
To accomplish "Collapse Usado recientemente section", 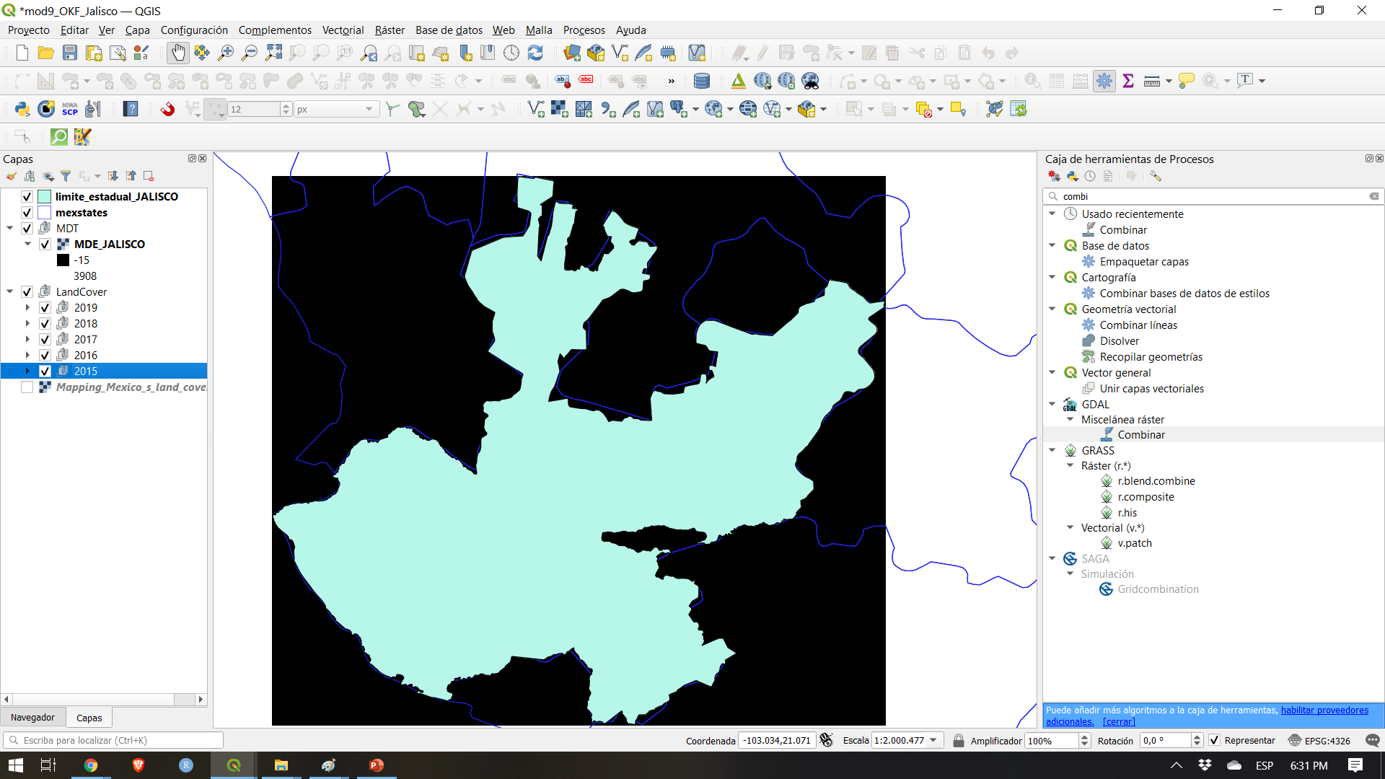I will tap(1052, 214).
